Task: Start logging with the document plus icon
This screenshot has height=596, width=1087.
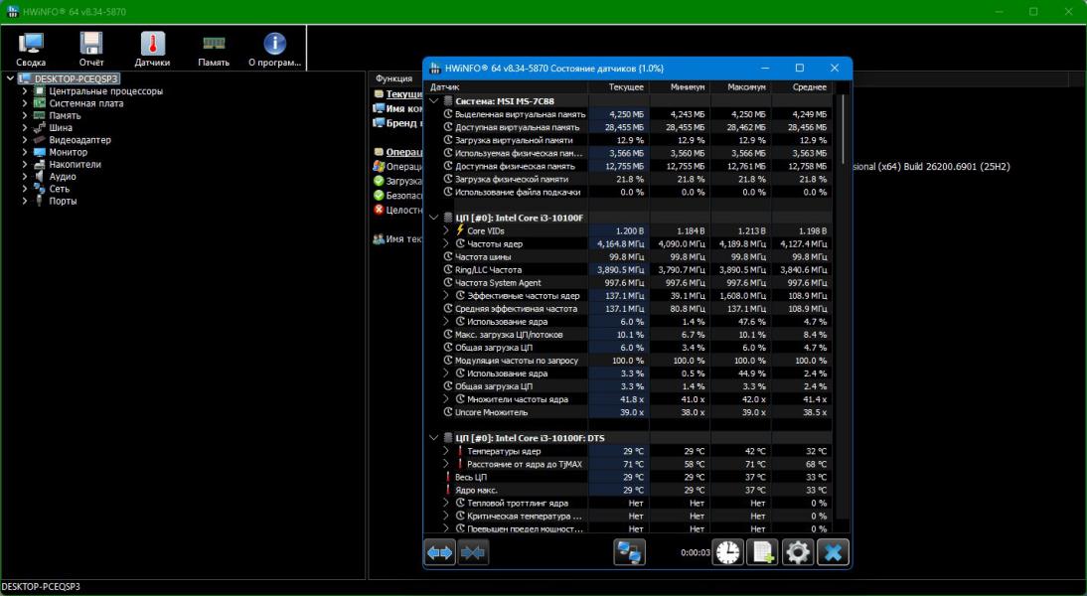Action: click(x=763, y=552)
